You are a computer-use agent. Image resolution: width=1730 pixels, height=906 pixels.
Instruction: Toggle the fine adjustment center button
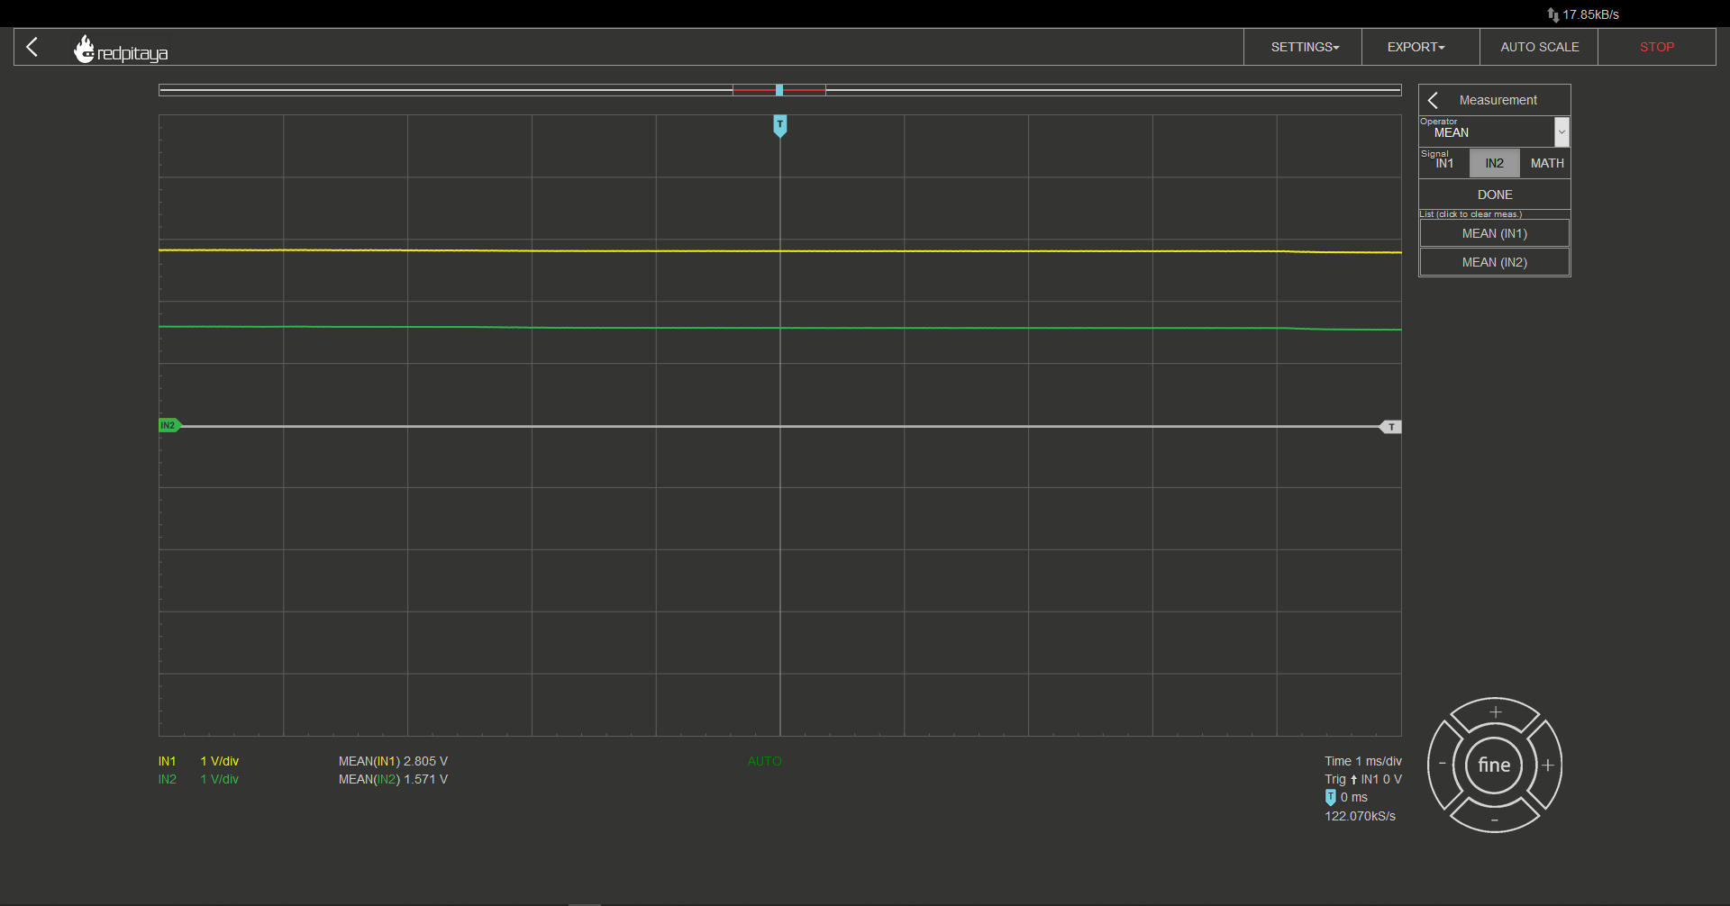(1494, 766)
